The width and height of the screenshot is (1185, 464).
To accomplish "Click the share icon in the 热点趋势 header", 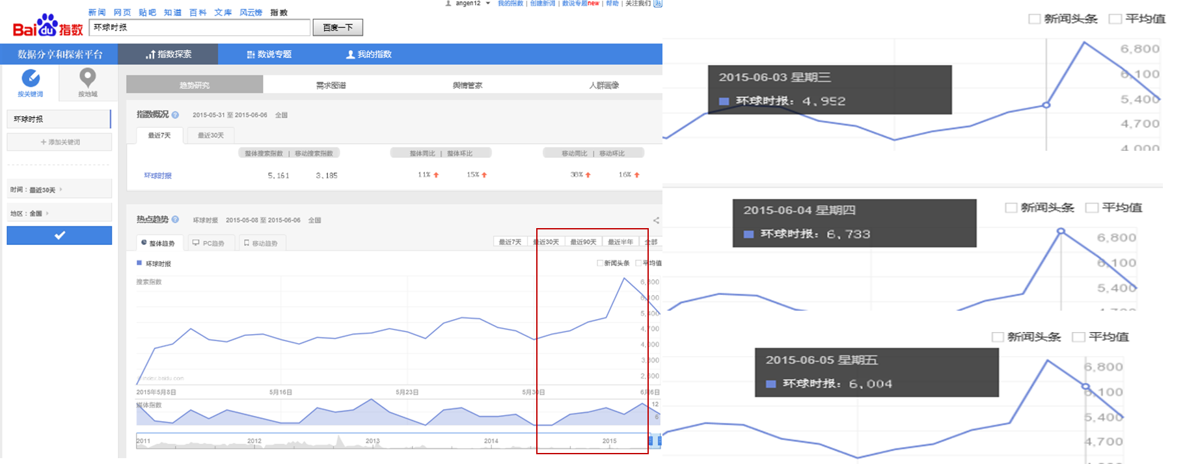I will click(656, 220).
